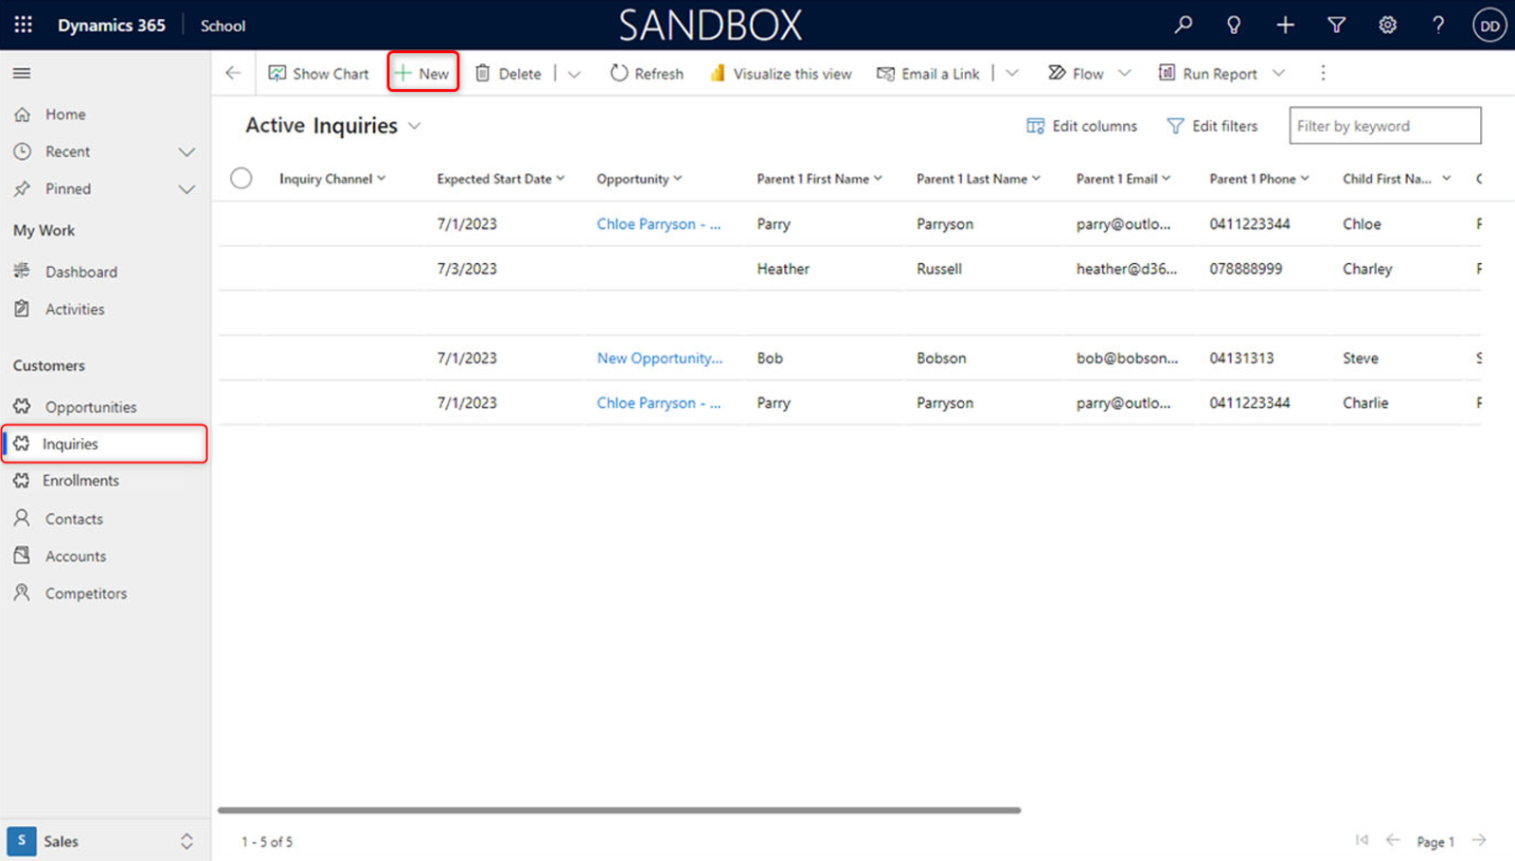Click the horizontal scrollbar below the grid
The width and height of the screenshot is (1515, 861).
(619, 810)
